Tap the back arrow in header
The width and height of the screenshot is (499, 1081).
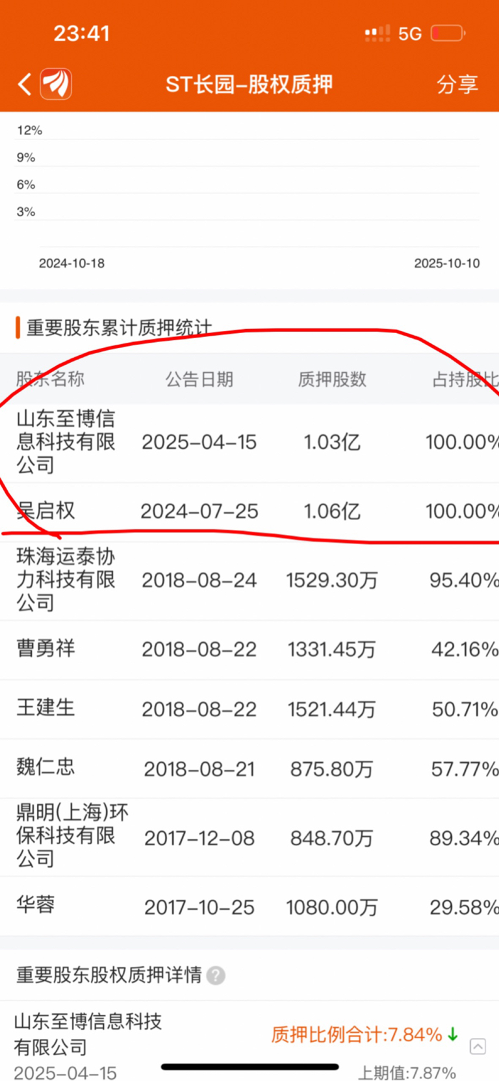[x=25, y=84]
